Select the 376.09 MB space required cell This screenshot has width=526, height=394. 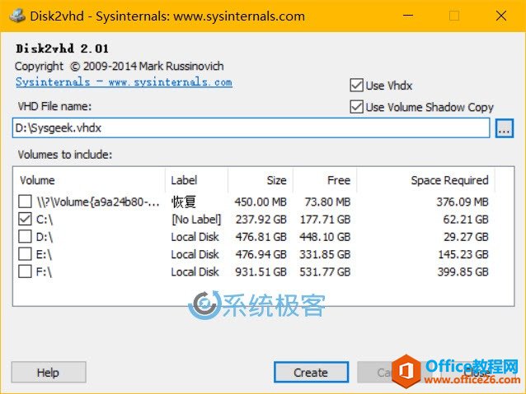click(x=463, y=202)
